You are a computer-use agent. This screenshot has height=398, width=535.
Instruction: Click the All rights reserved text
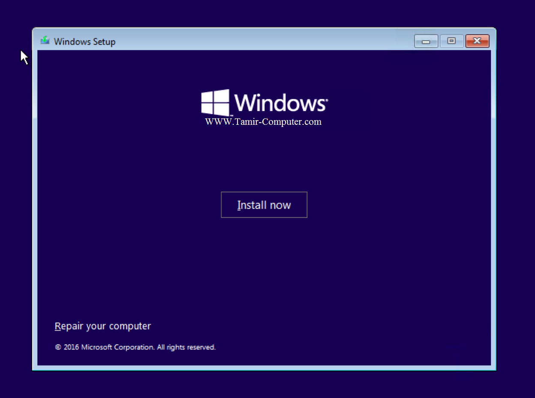tap(186, 347)
